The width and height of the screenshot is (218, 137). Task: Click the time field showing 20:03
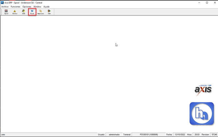pyautogui.click(x=197, y=134)
